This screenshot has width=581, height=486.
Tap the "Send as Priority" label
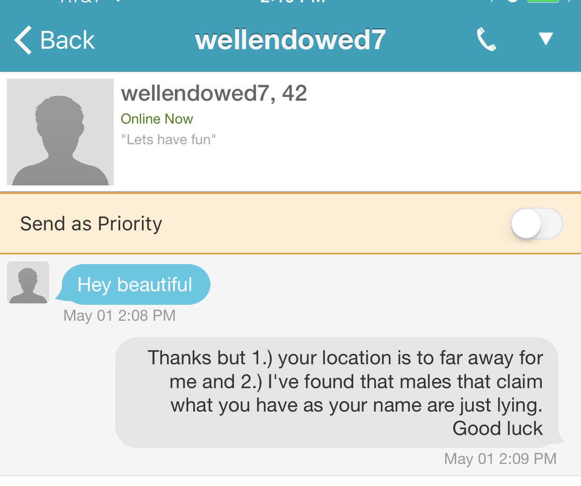click(x=91, y=224)
